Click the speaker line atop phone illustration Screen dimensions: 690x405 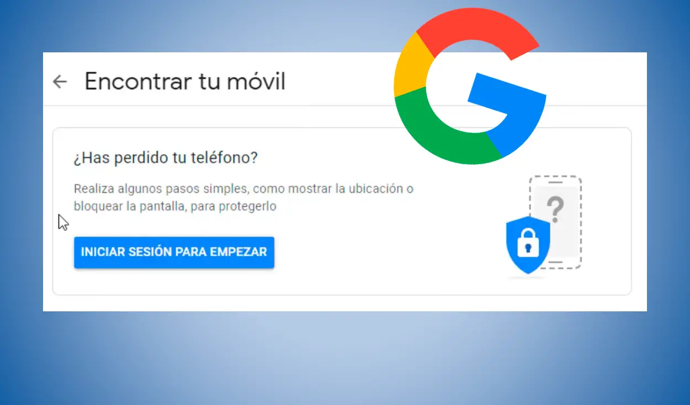[x=555, y=182]
